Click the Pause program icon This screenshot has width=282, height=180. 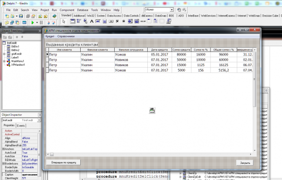[41, 22]
